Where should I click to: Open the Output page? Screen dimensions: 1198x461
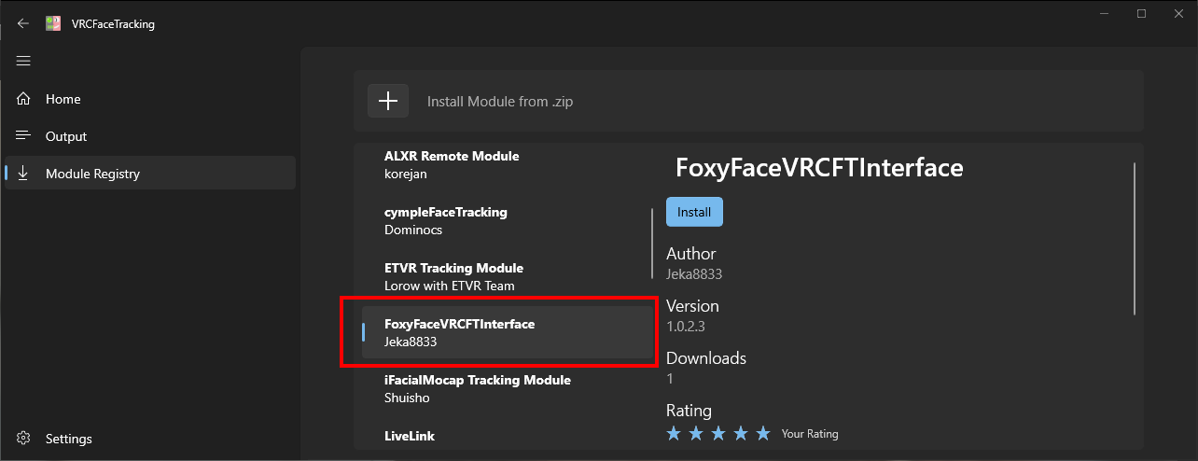click(65, 136)
